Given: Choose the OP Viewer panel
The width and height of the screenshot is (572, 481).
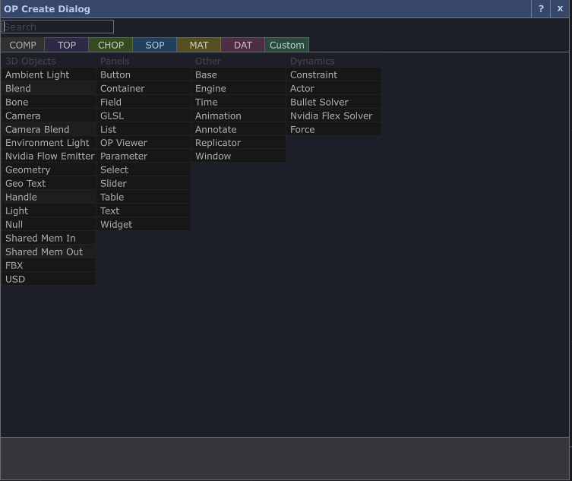Looking at the screenshot, I should [x=124, y=143].
